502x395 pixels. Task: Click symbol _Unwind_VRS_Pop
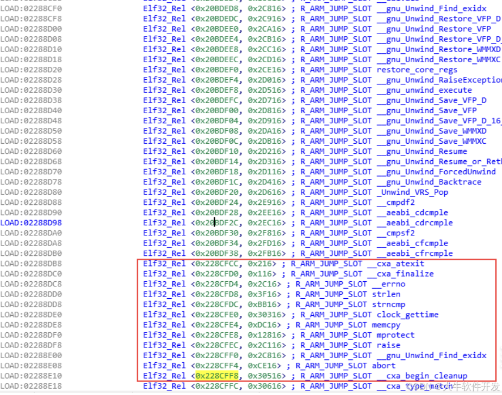tap(412, 192)
